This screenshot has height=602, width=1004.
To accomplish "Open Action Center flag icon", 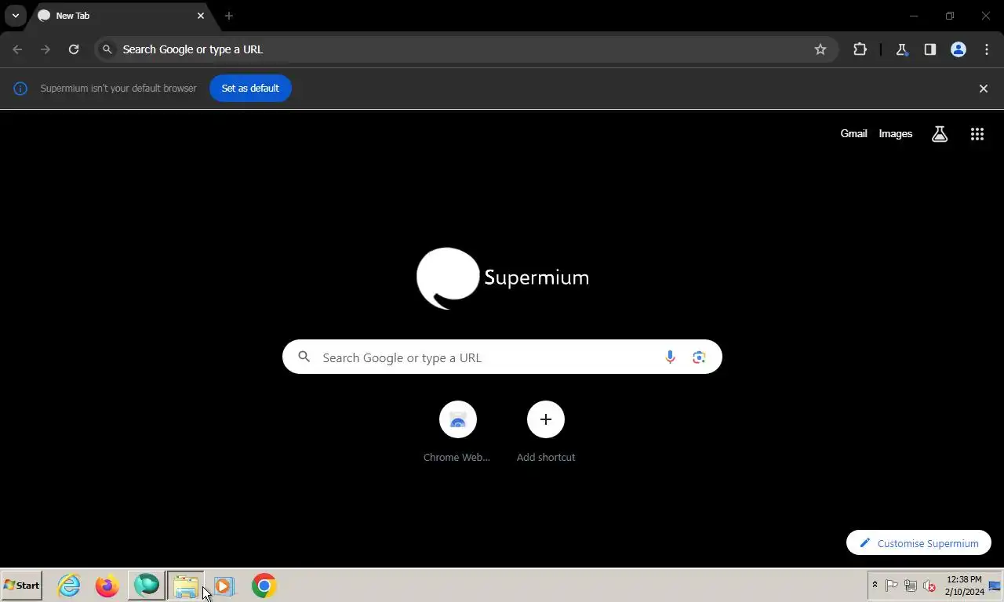I will pos(892,586).
